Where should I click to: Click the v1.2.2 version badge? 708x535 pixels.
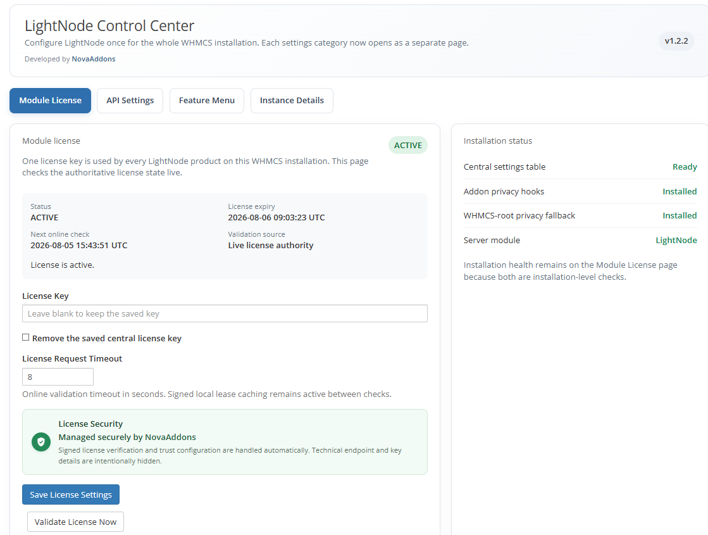[676, 41]
